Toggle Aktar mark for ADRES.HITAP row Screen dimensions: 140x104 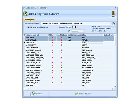(52, 45)
